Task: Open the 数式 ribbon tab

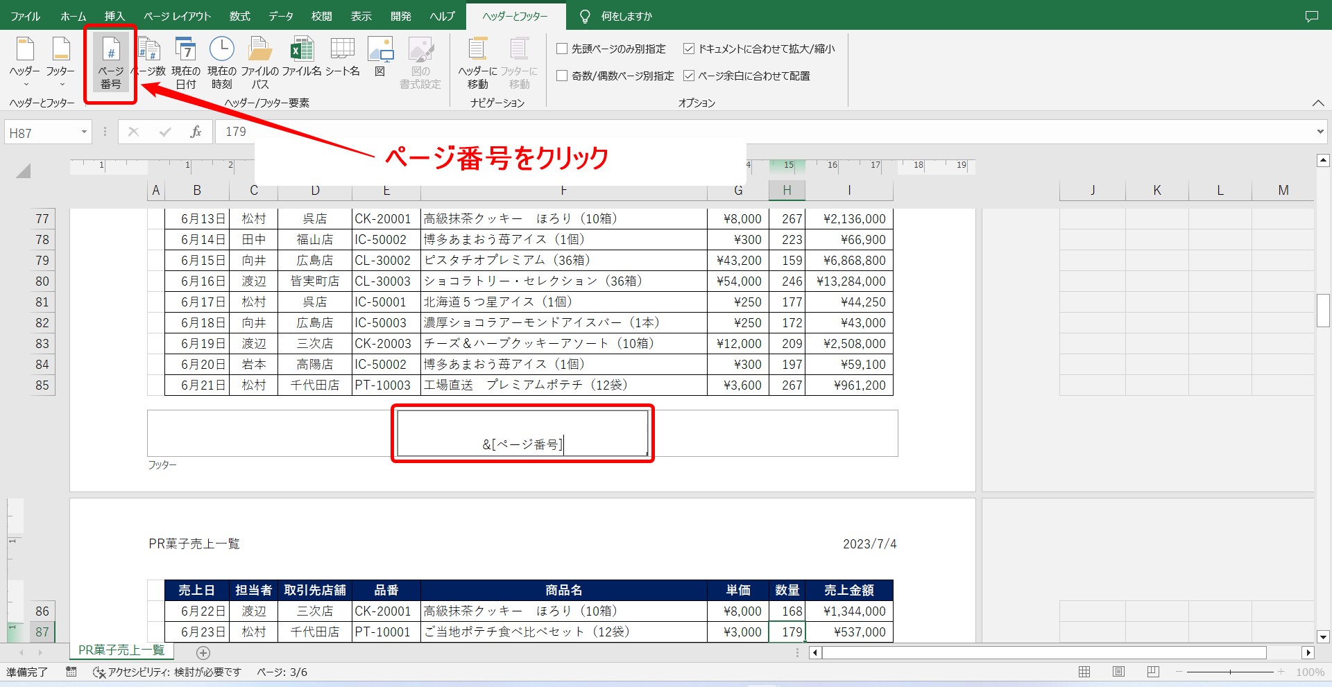Action: (240, 16)
